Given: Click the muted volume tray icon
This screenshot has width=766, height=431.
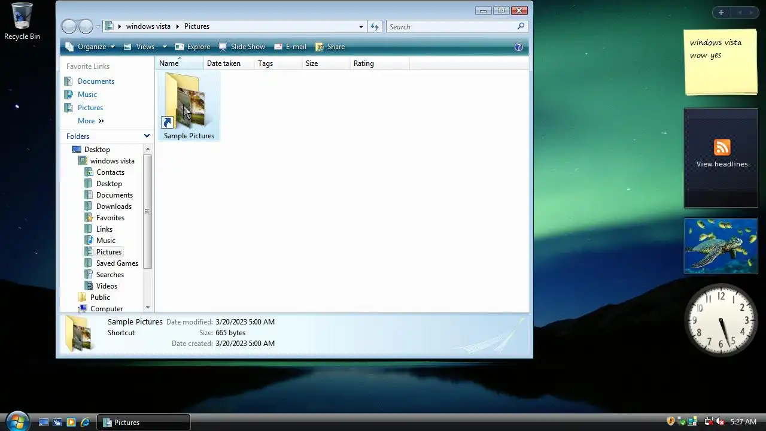Looking at the screenshot, I should [721, 422].
